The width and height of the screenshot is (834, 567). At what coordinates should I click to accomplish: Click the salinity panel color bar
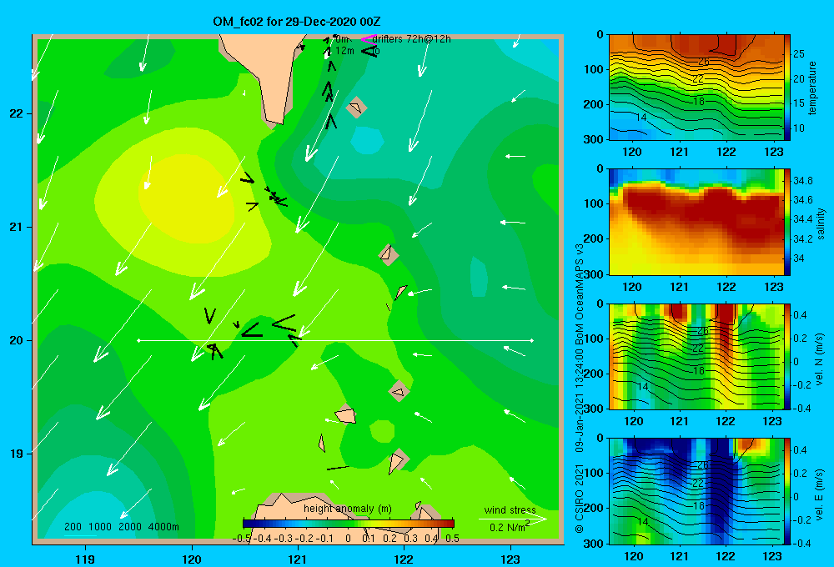(787, 223)
